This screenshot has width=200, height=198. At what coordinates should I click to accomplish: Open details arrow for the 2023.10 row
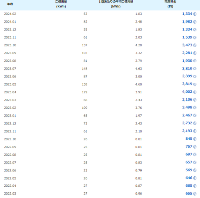[195, 45]
